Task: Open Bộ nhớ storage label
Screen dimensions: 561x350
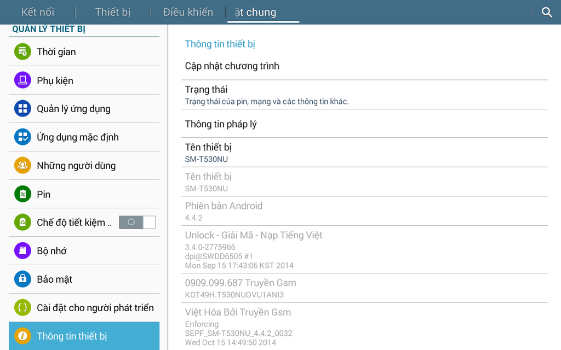Action: click(51, 250)
